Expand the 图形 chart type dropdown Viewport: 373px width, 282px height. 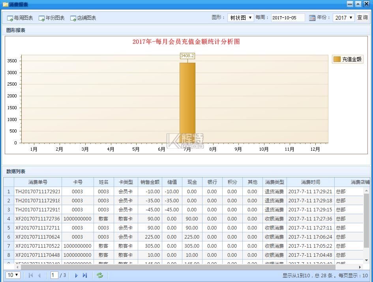[240, 18]
